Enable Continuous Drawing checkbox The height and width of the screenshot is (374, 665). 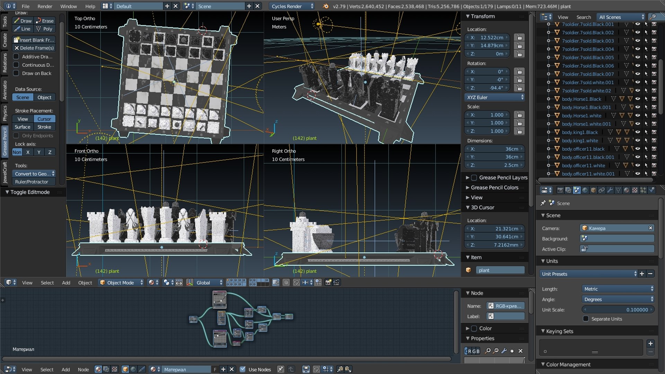point(16,65)
